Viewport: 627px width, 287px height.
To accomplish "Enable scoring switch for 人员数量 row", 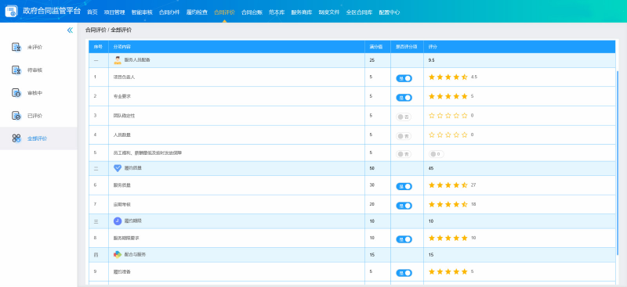I will tap(404, 136).
